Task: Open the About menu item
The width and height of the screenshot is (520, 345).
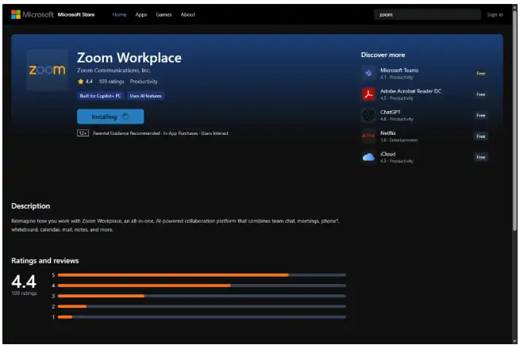Action: coord(187,14)
